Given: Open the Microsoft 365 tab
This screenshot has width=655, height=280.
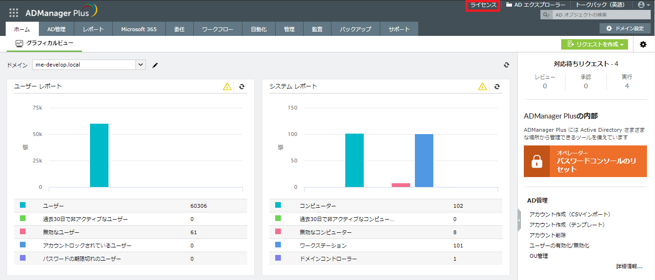Looking at the screenshot, I should (x=138, y=29).
